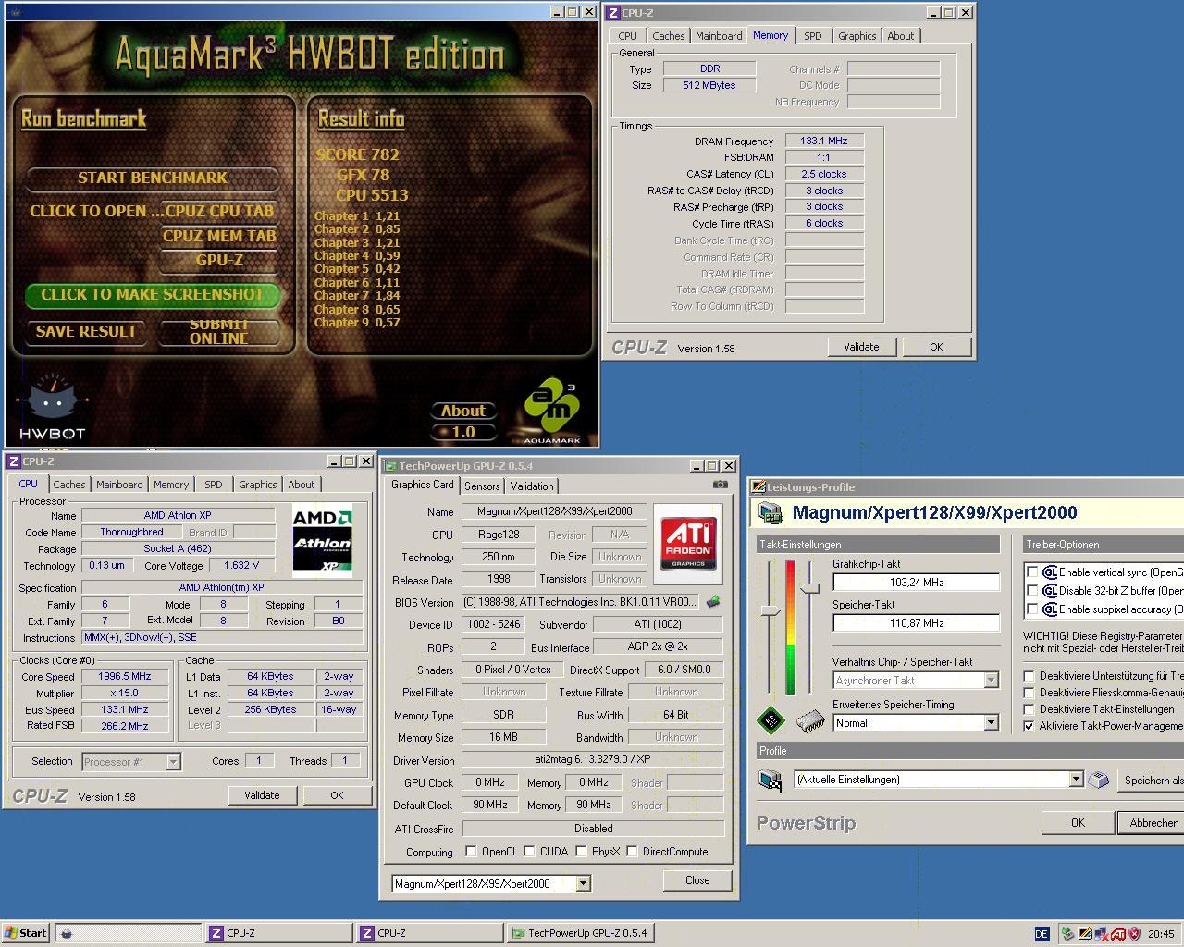Screen dimensions: 1184x947
Task: Tick the OpenCL checkbox in GPU-Z
Action: coord(471,852)
